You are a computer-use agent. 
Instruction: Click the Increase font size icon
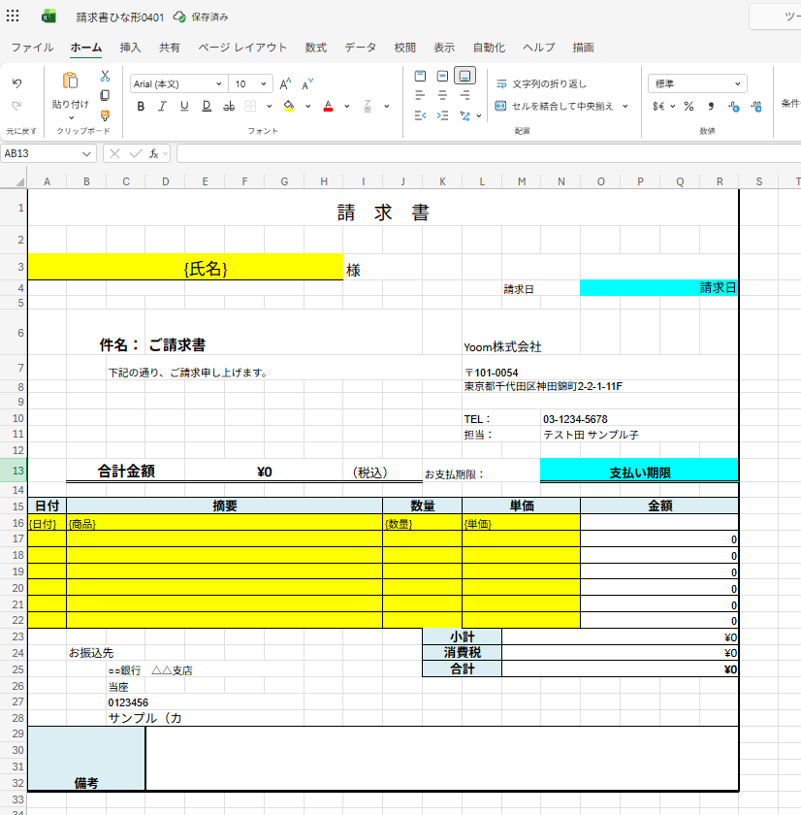tap(286, 84)
